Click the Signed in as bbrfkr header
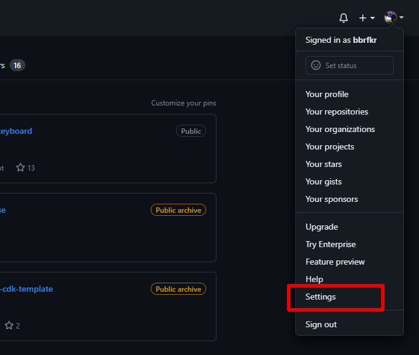This screenshot has width=419, height=355. (x=341, y=40)
